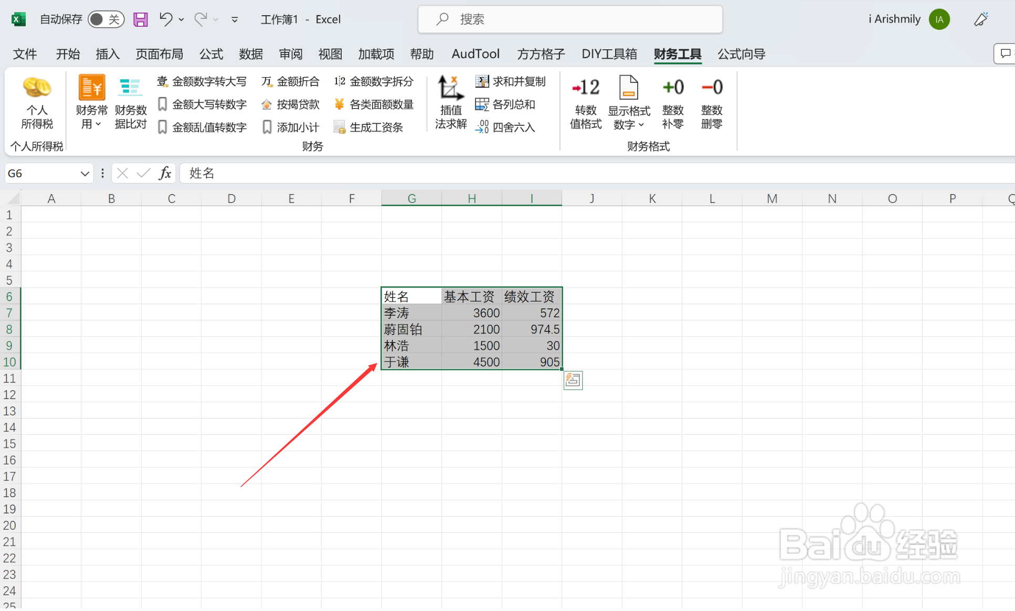Image resolution: width=1015 pixels, height=611 pixels.
Task: Click the search box 搜索
Action: 570,19
